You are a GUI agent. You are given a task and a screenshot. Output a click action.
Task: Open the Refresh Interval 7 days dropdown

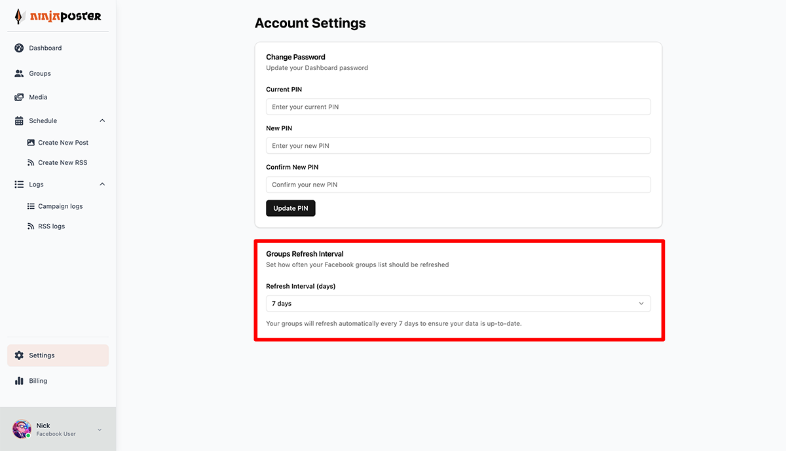[458, 304]
